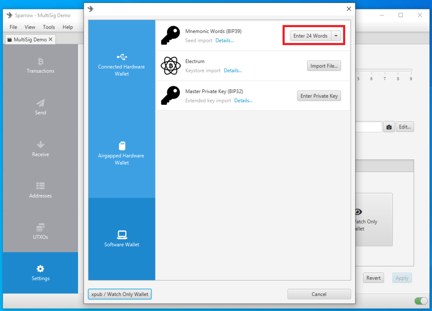Click the Electrum atom logo icon

[170, 66]
